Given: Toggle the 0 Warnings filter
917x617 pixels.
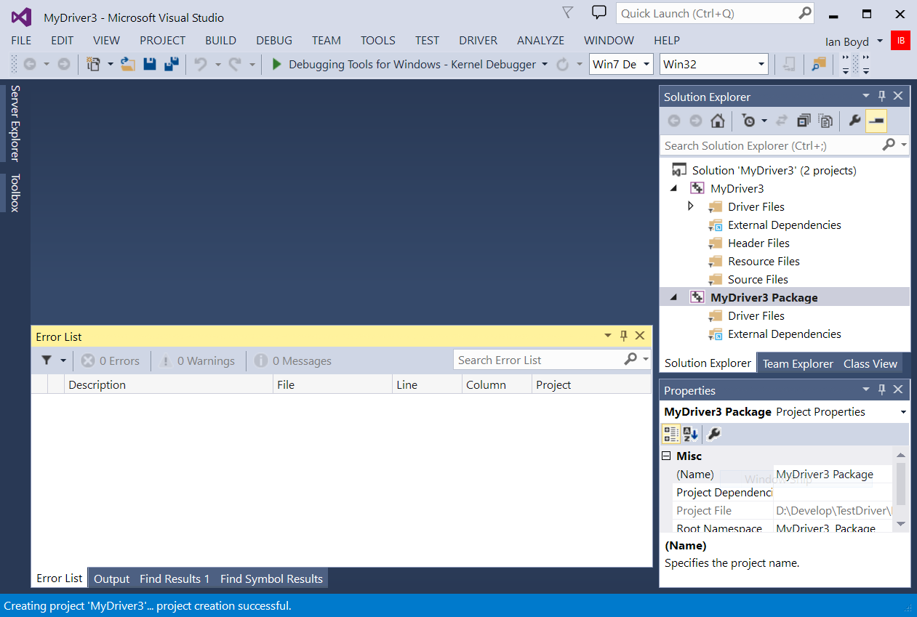Looking at the screenshot, I should pyautogui.click(x=197, y=360).
